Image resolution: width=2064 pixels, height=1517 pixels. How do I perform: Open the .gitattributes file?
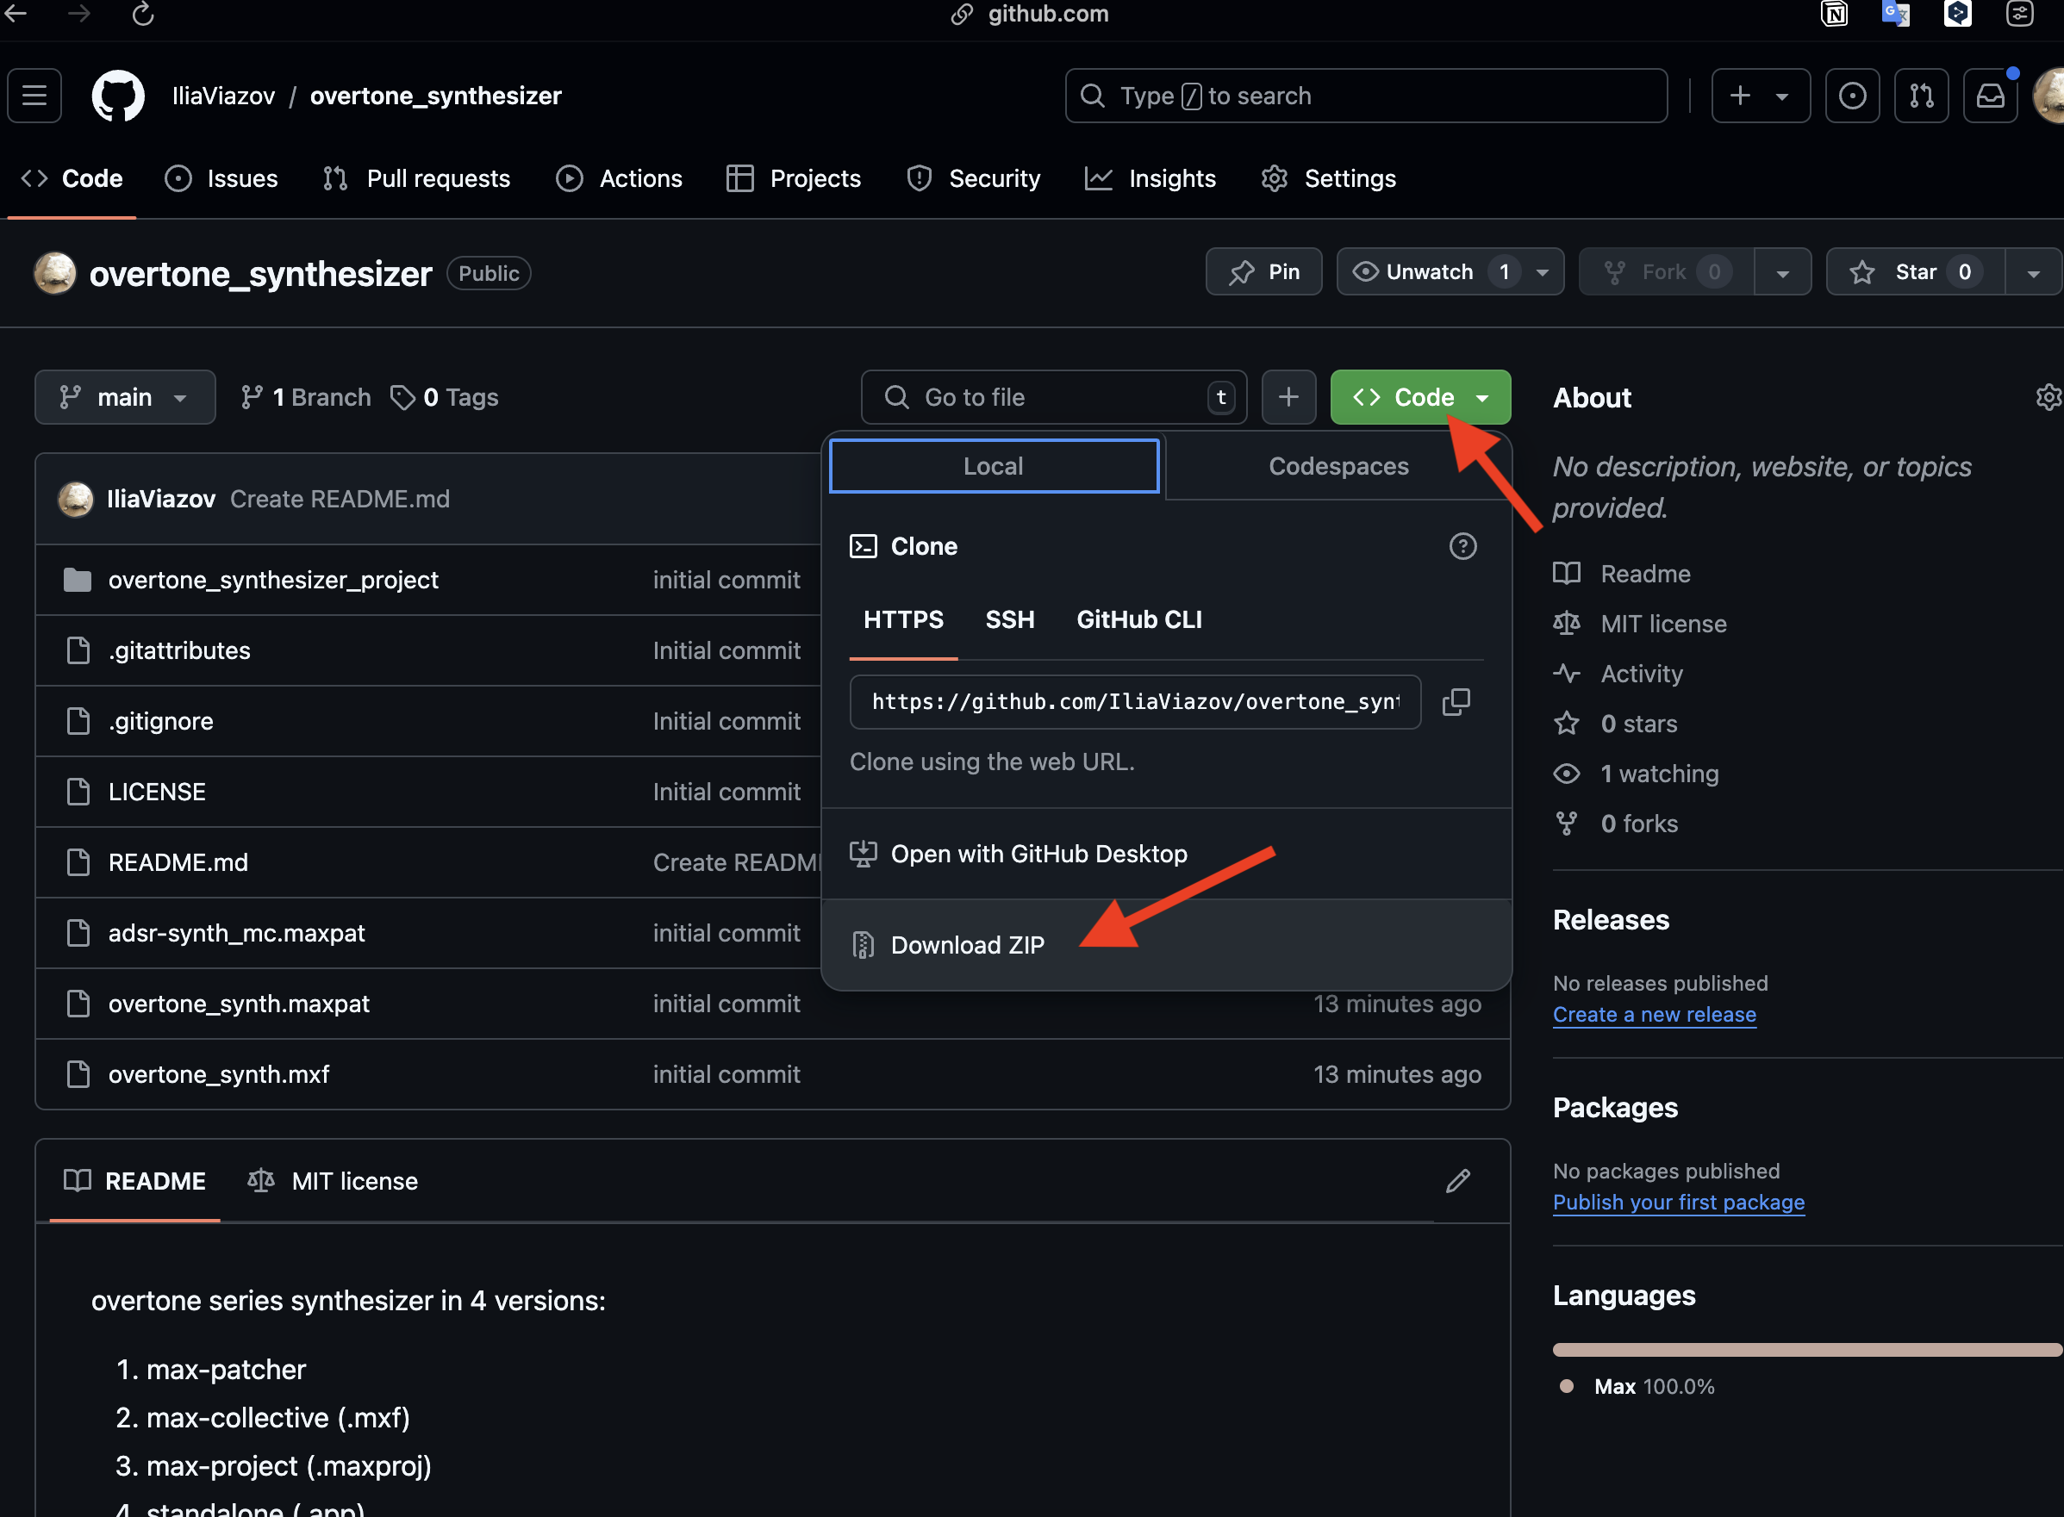[179, 651]
